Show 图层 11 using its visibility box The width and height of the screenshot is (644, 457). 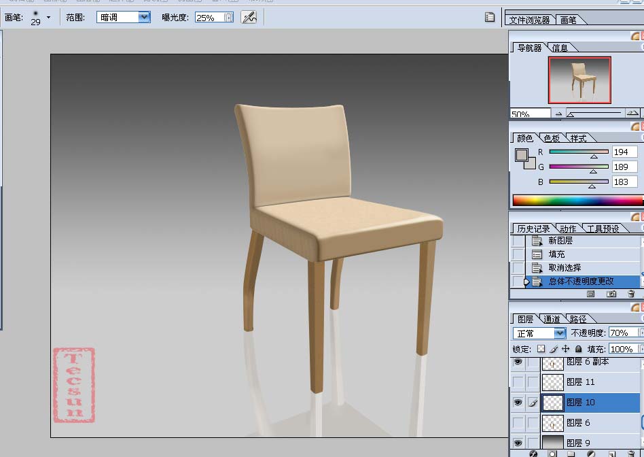518,382
